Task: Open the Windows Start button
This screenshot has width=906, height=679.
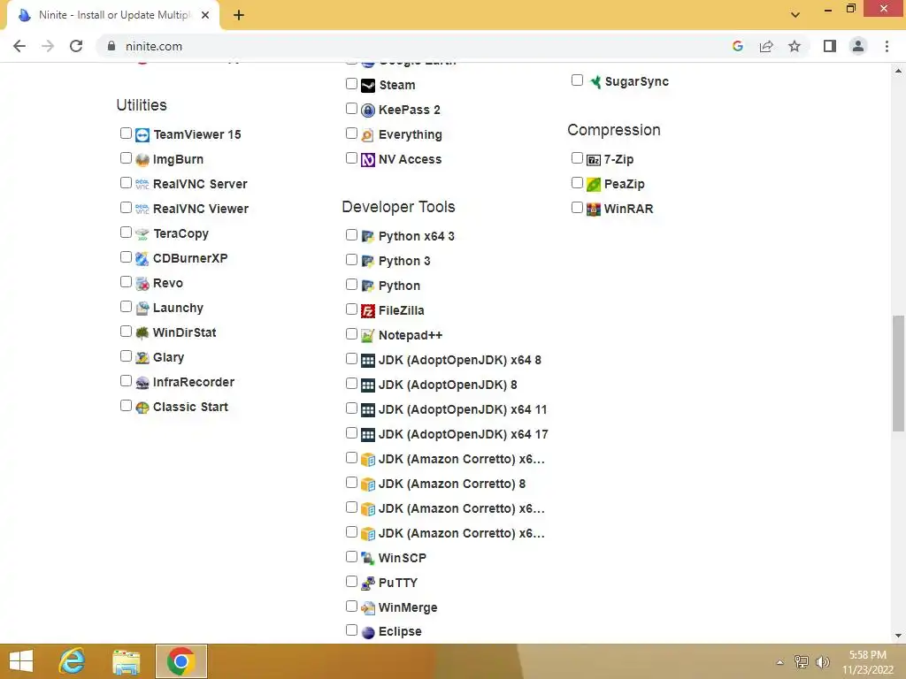Action: [x=21, y=661]
